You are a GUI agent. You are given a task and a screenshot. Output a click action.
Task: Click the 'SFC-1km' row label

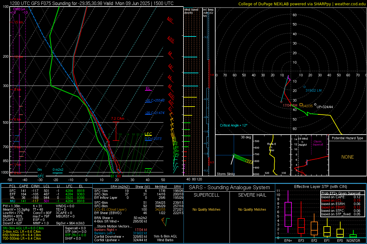point(101,191)
